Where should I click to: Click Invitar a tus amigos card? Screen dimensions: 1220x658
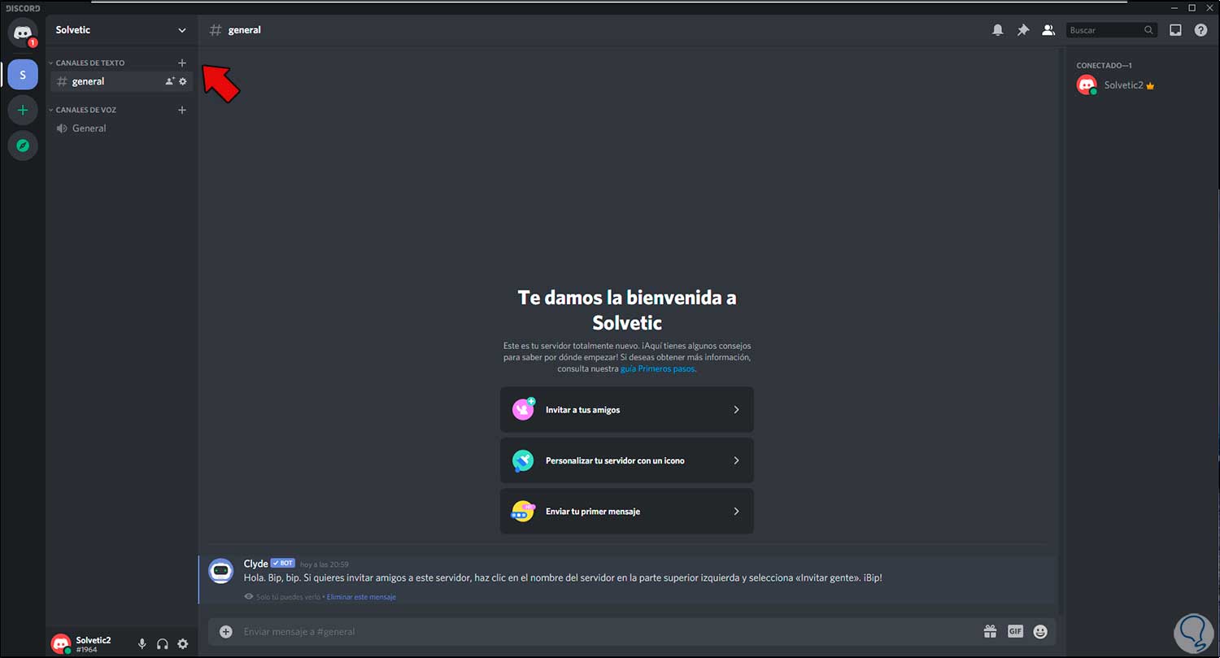point(627,410)
